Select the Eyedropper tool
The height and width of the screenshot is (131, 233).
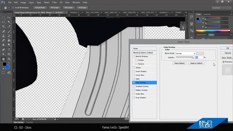9,27
